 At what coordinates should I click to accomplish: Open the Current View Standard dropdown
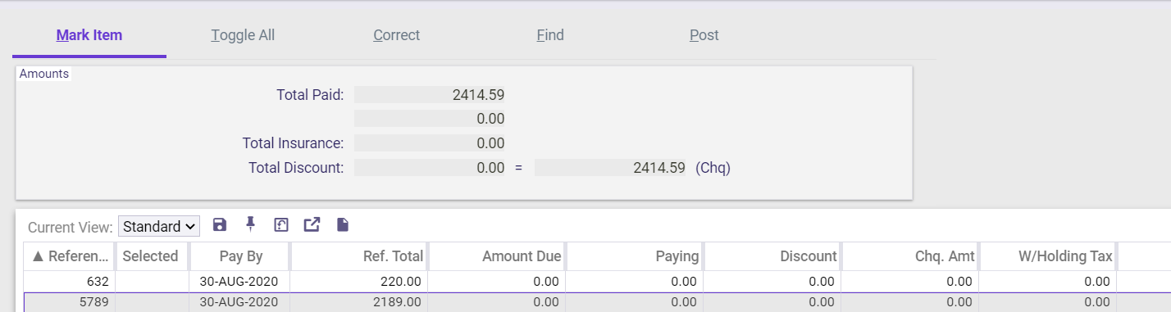coord(159,226)
